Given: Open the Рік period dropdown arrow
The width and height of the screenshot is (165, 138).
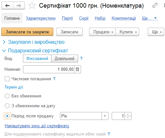Looking at the screenshot, I should click(105, 116).
